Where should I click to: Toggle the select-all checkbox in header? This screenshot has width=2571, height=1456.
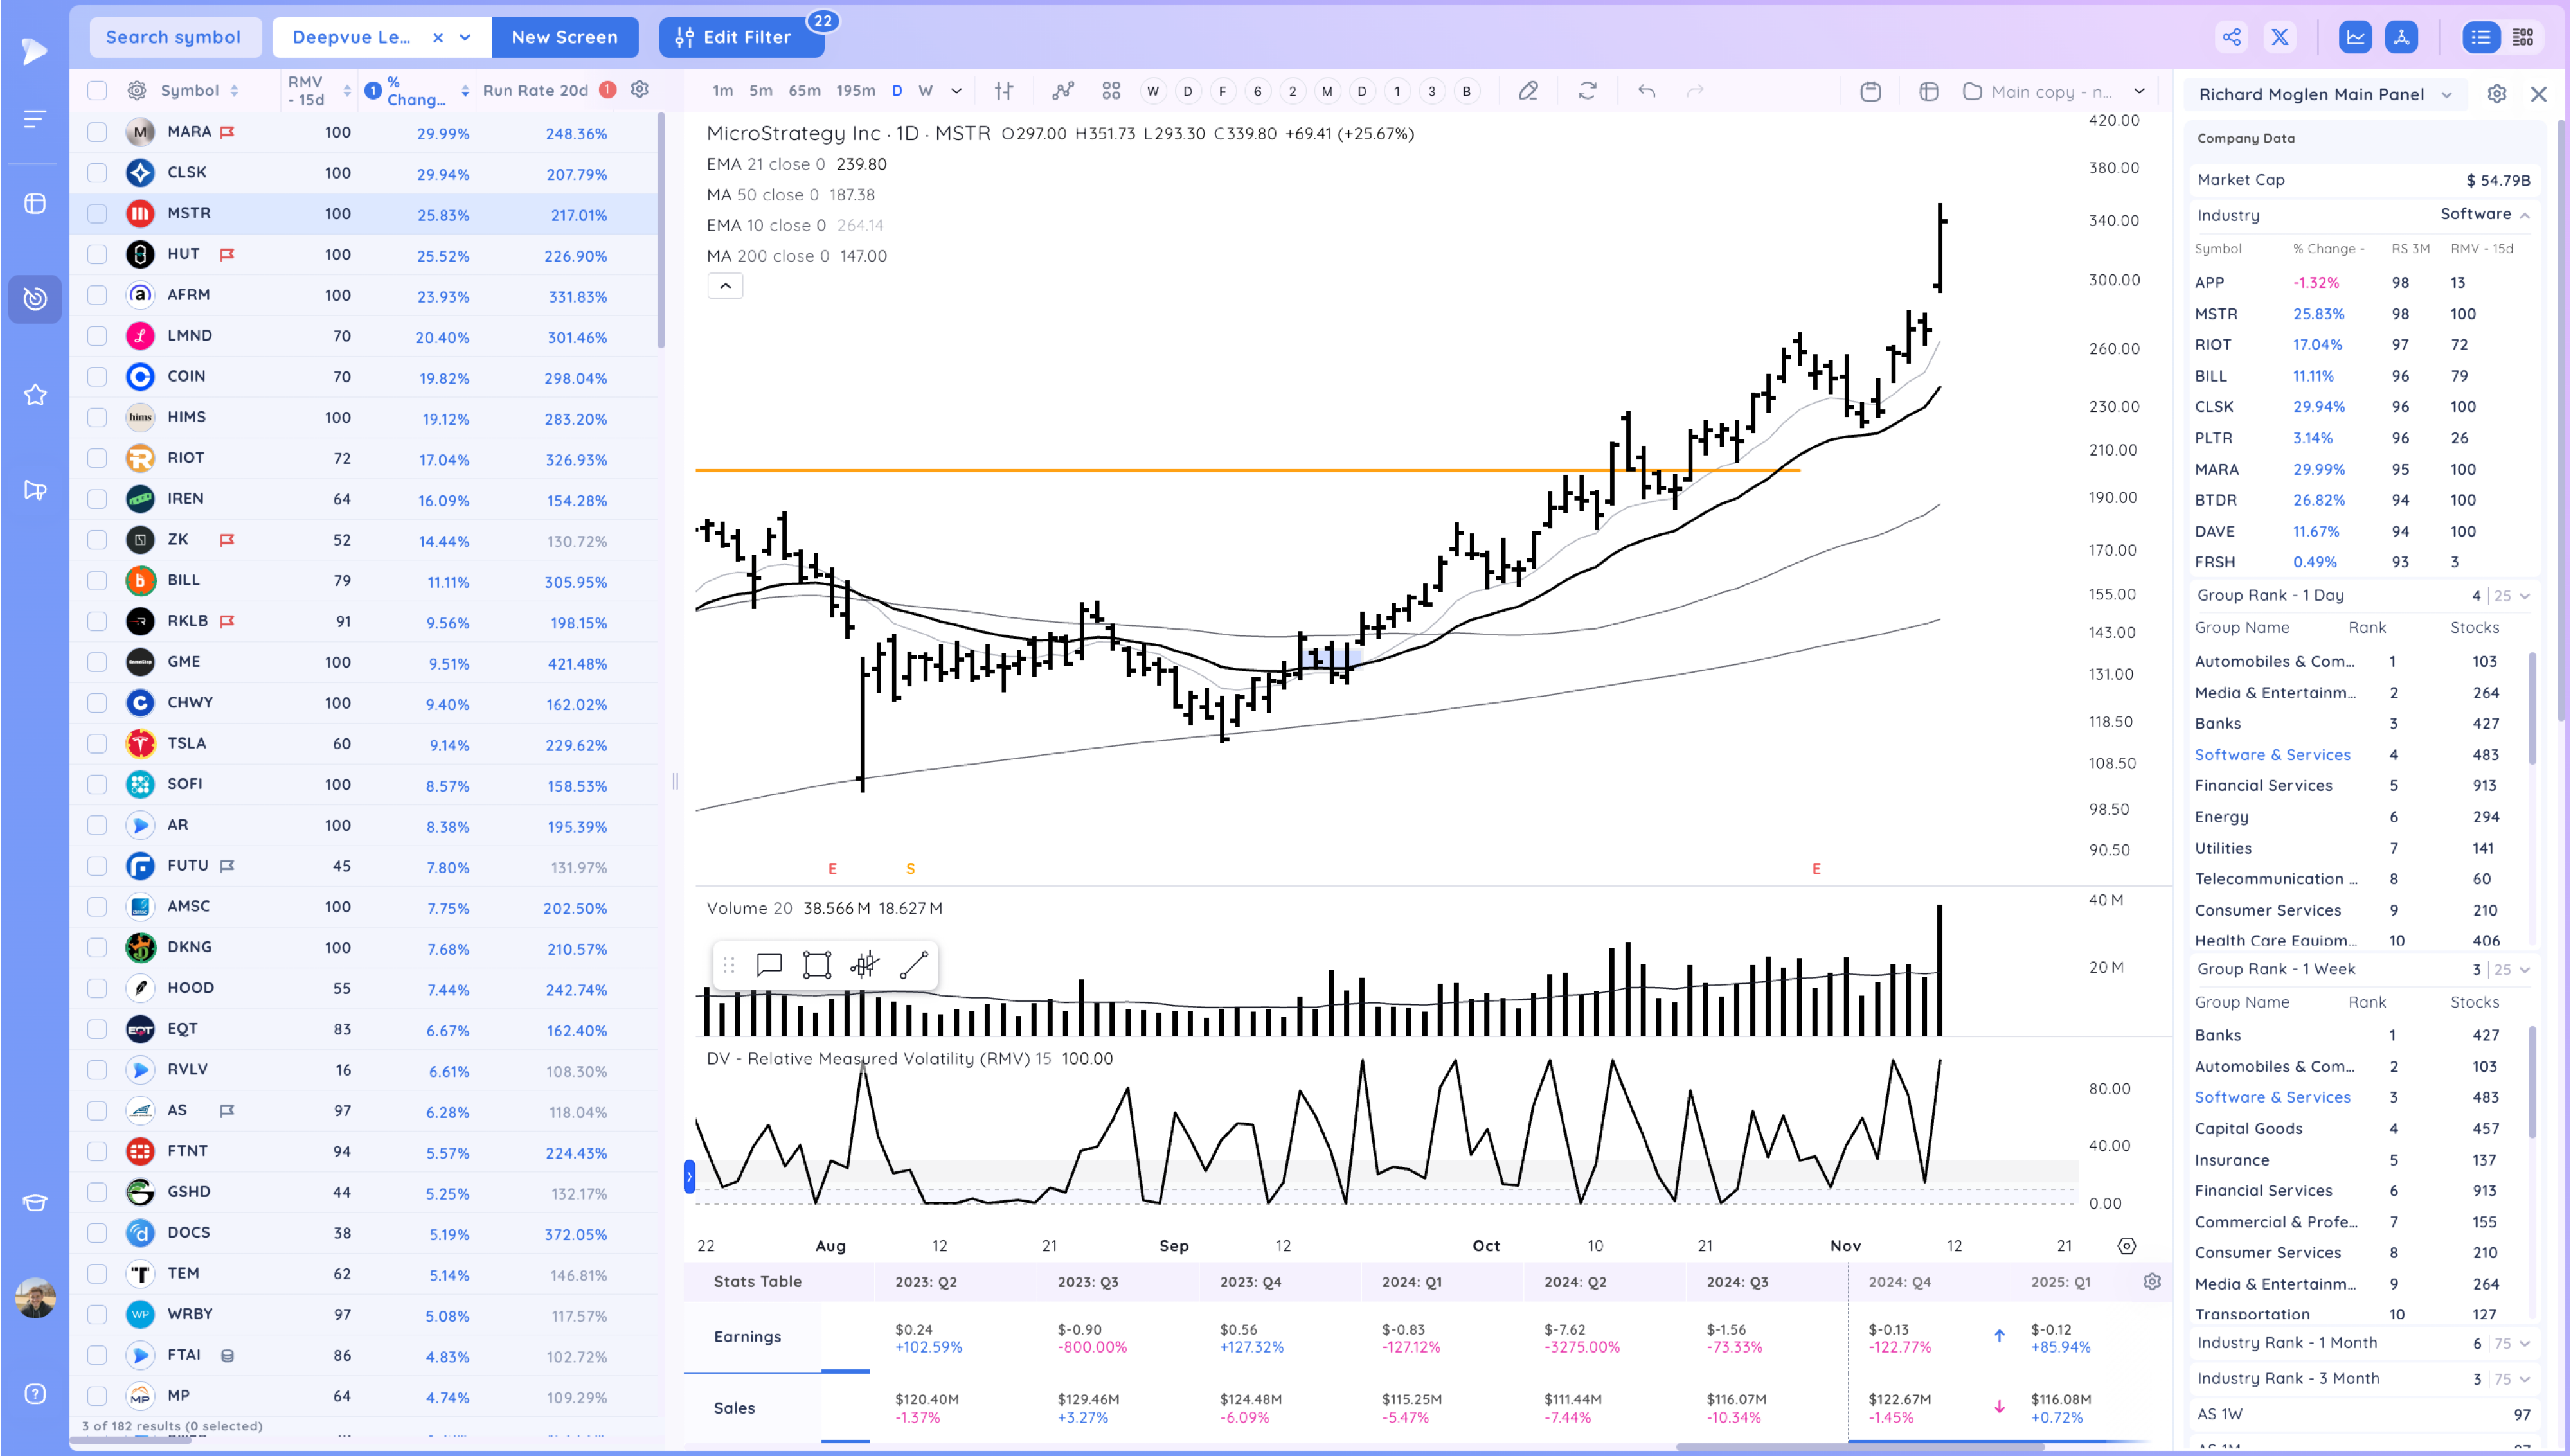[x=97, y=90]
